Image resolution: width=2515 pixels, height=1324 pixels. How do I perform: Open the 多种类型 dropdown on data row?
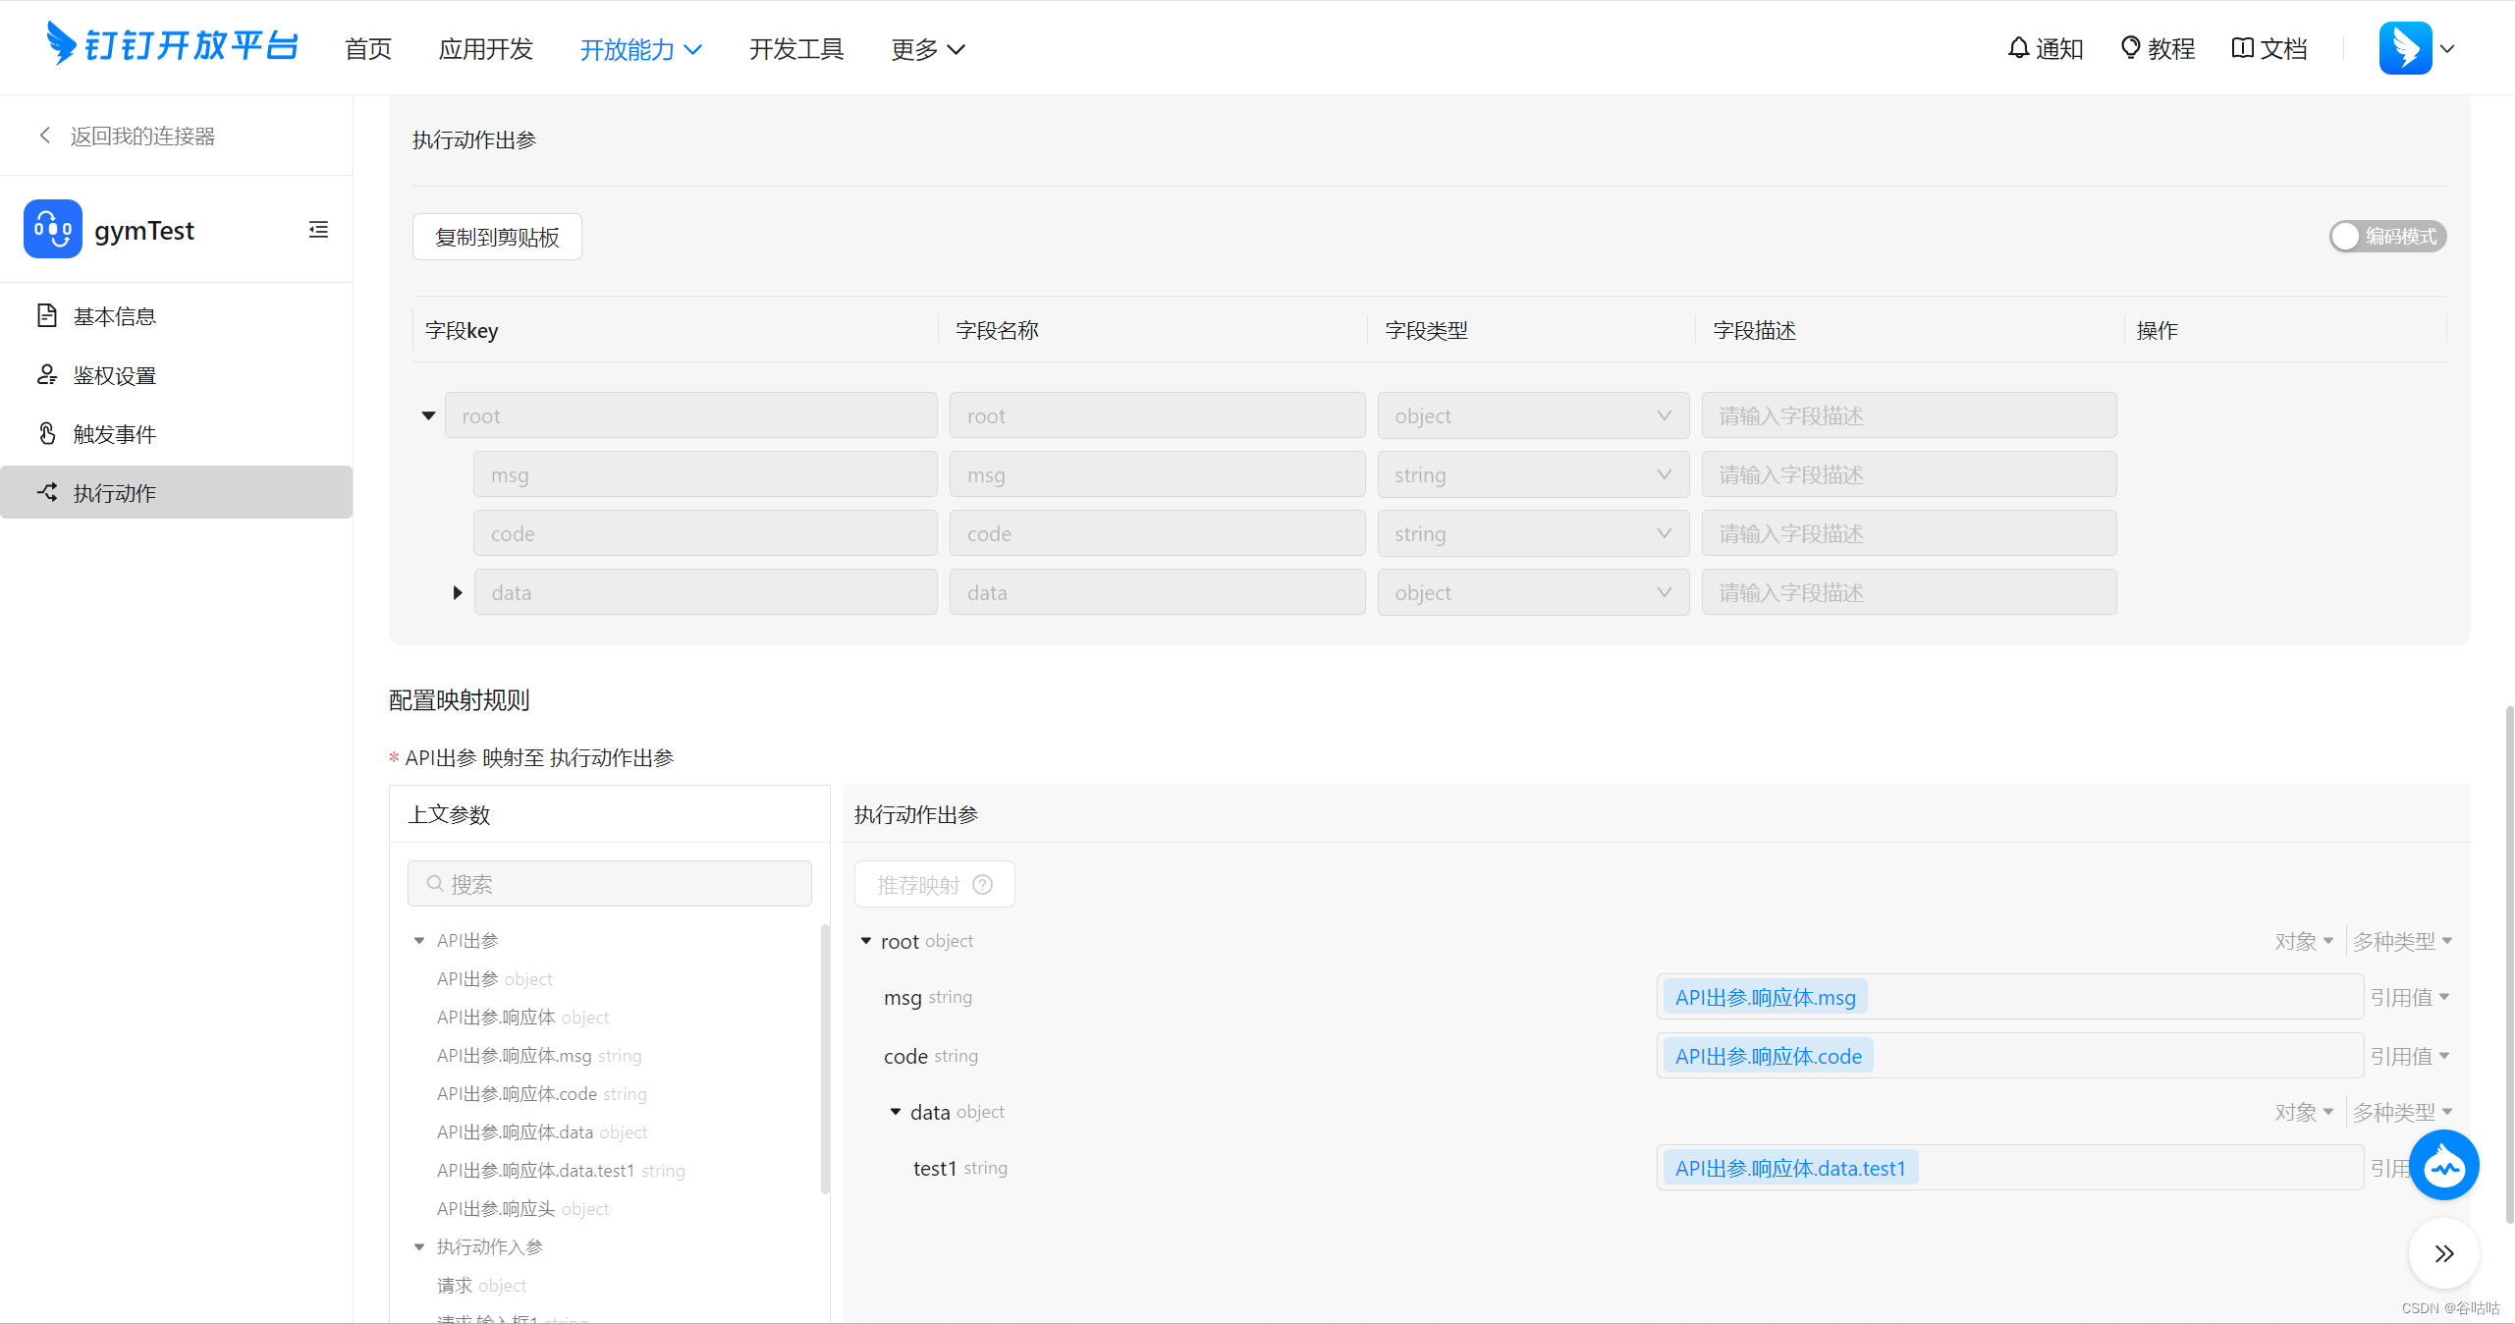click(2402, 1112)
